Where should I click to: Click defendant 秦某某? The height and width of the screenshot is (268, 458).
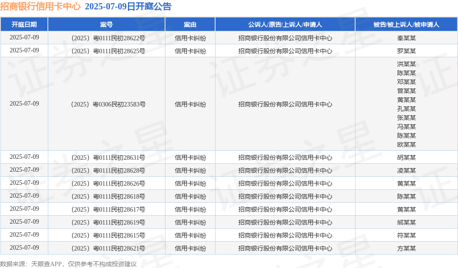click(x=406, y=38)
